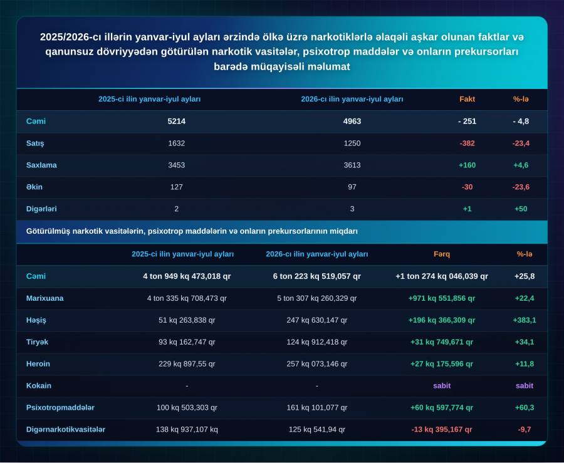The height and width of the screenshot is (463, 564).
Task: Select the Əkin row label
Action: coord(34,187)
